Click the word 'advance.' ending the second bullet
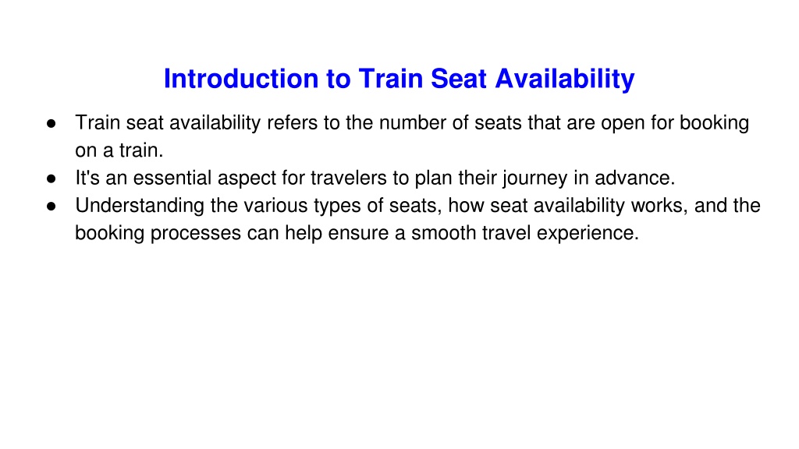The image size is (799, 449). (x=635, y=178)
